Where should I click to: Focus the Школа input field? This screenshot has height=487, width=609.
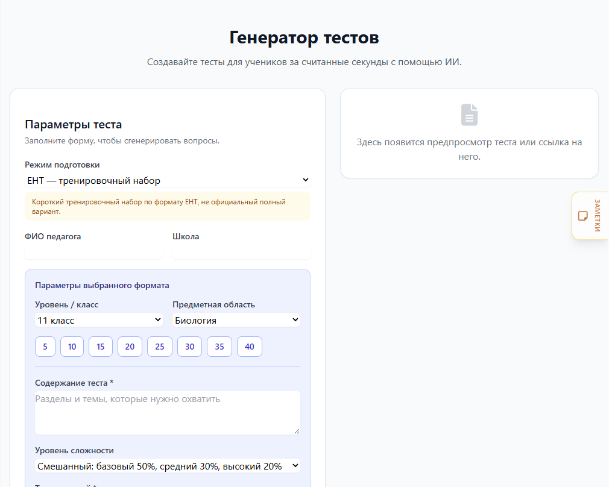(x=241, y=252)
